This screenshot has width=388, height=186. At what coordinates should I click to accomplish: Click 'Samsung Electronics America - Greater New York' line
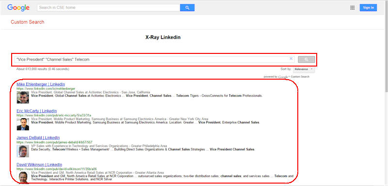[x=119, y=119]
